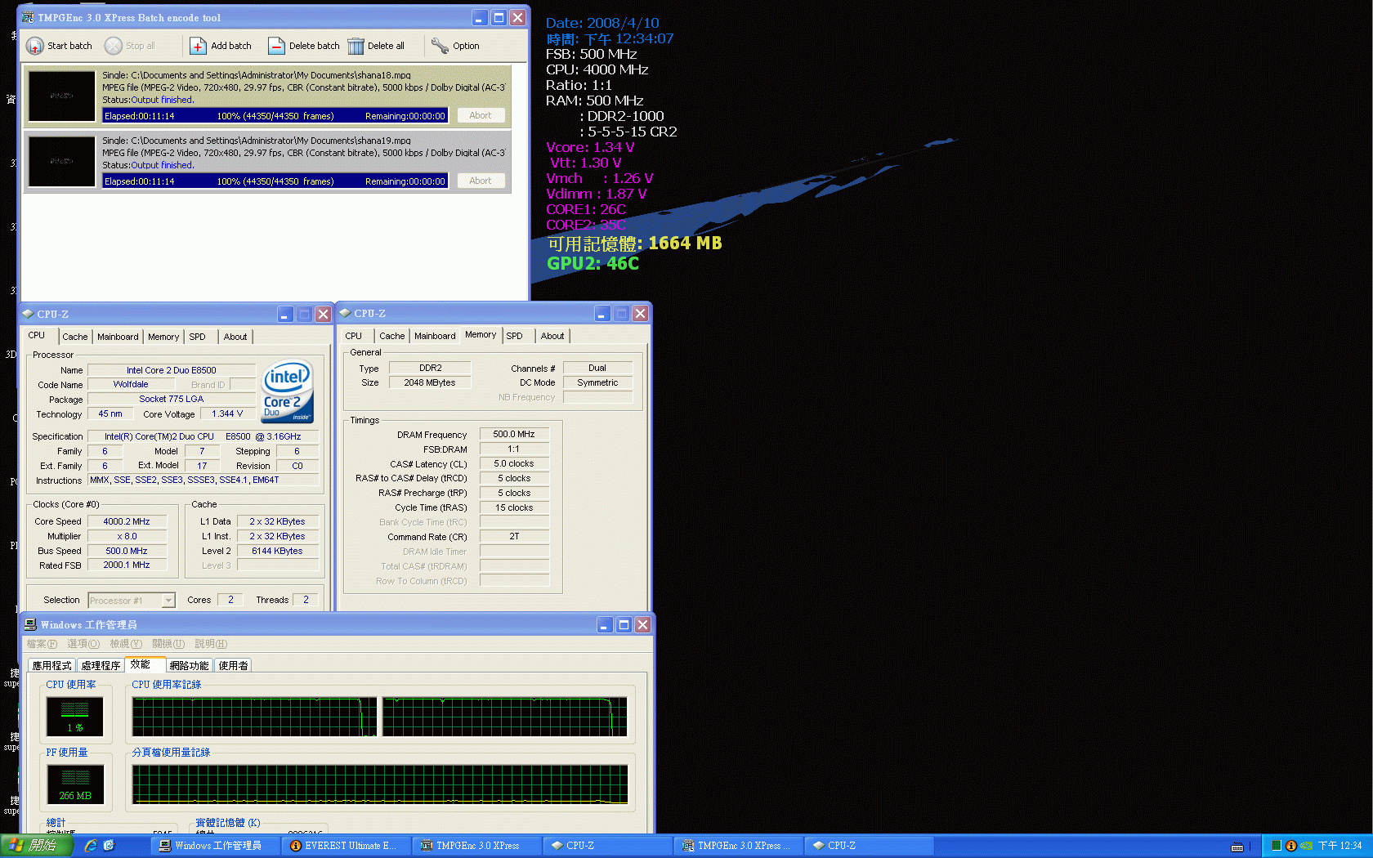Open the Windows 開始 Start button

[x=36, y=846]
